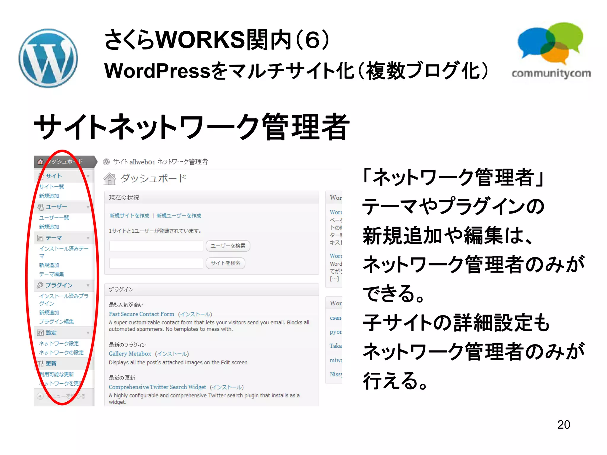Click (インストール) next to Fast Secure Contact Form

tap(195, 314)
